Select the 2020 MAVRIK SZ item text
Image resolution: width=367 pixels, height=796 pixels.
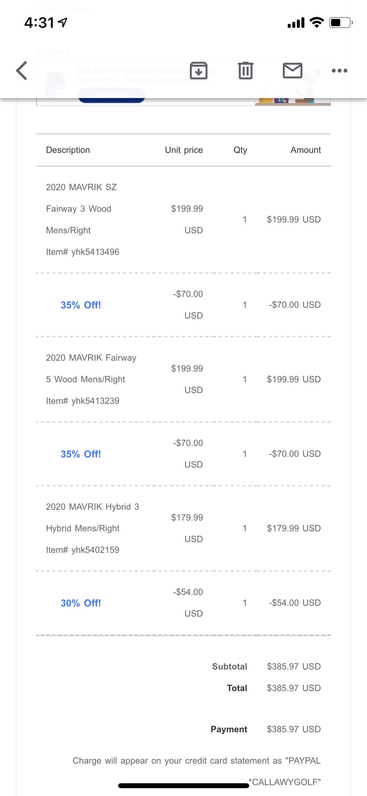click(81, 187)
